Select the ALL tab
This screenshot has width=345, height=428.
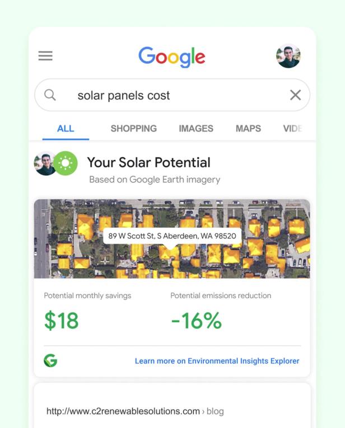click(66, 129)
